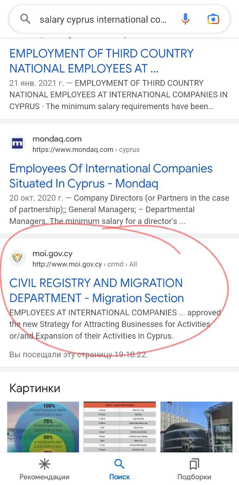Open Google Lens camera search
The width and height of the screenshot is (239, 485).
tap(213, 19)
